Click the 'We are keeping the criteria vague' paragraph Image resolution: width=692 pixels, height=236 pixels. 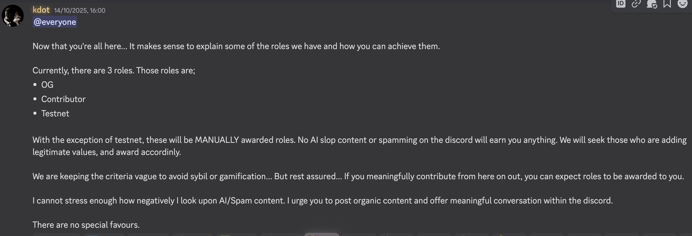pos(358,176)
